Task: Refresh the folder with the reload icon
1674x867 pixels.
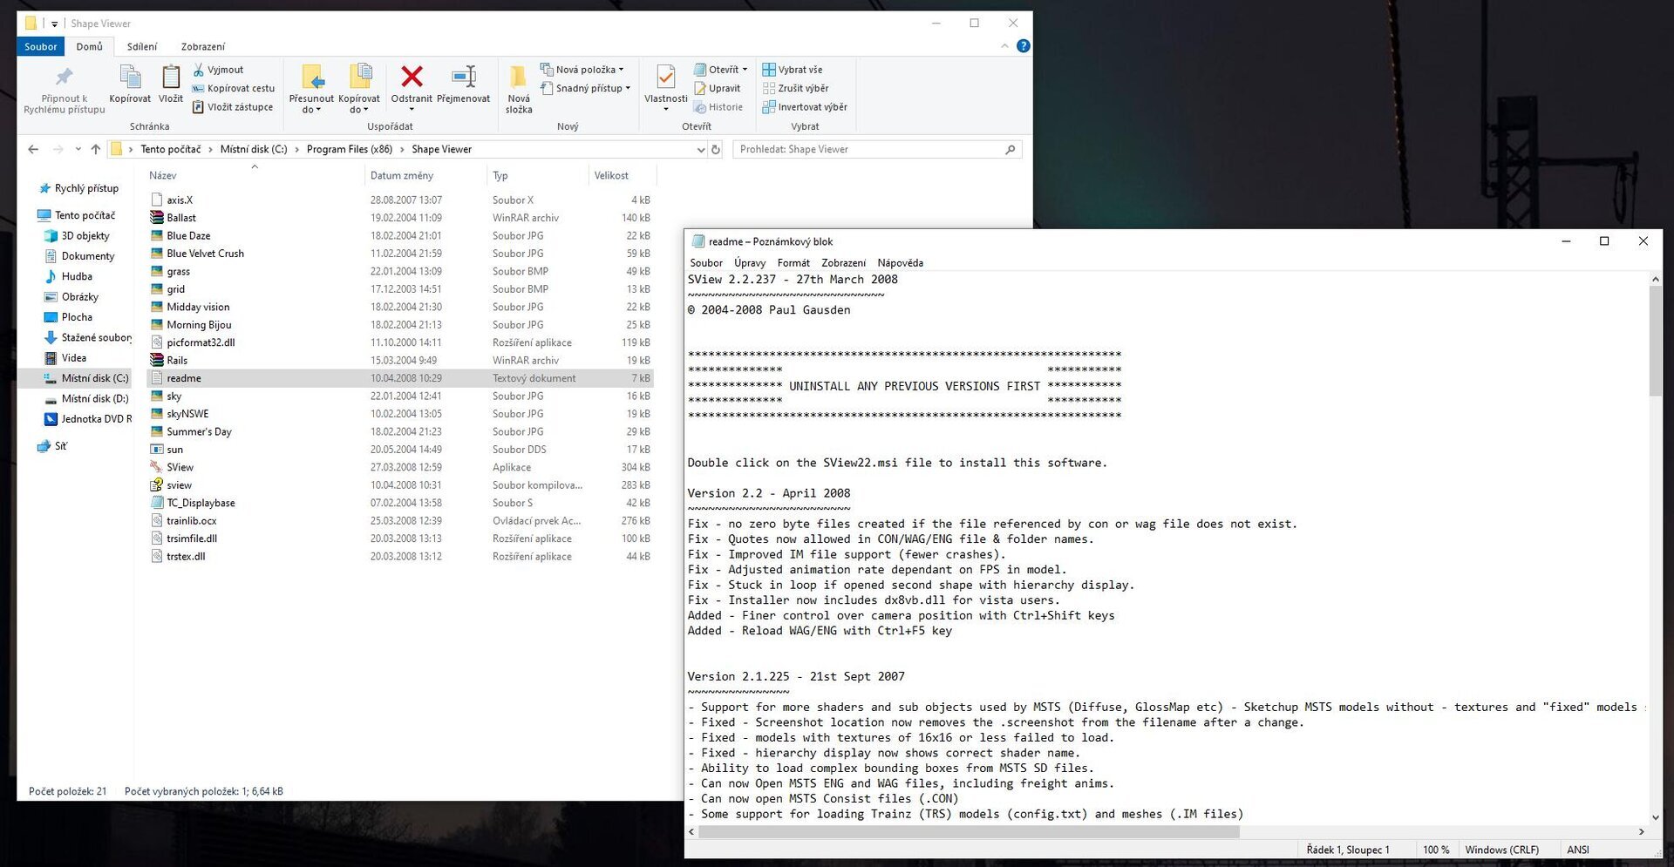Action: (716, 150)
